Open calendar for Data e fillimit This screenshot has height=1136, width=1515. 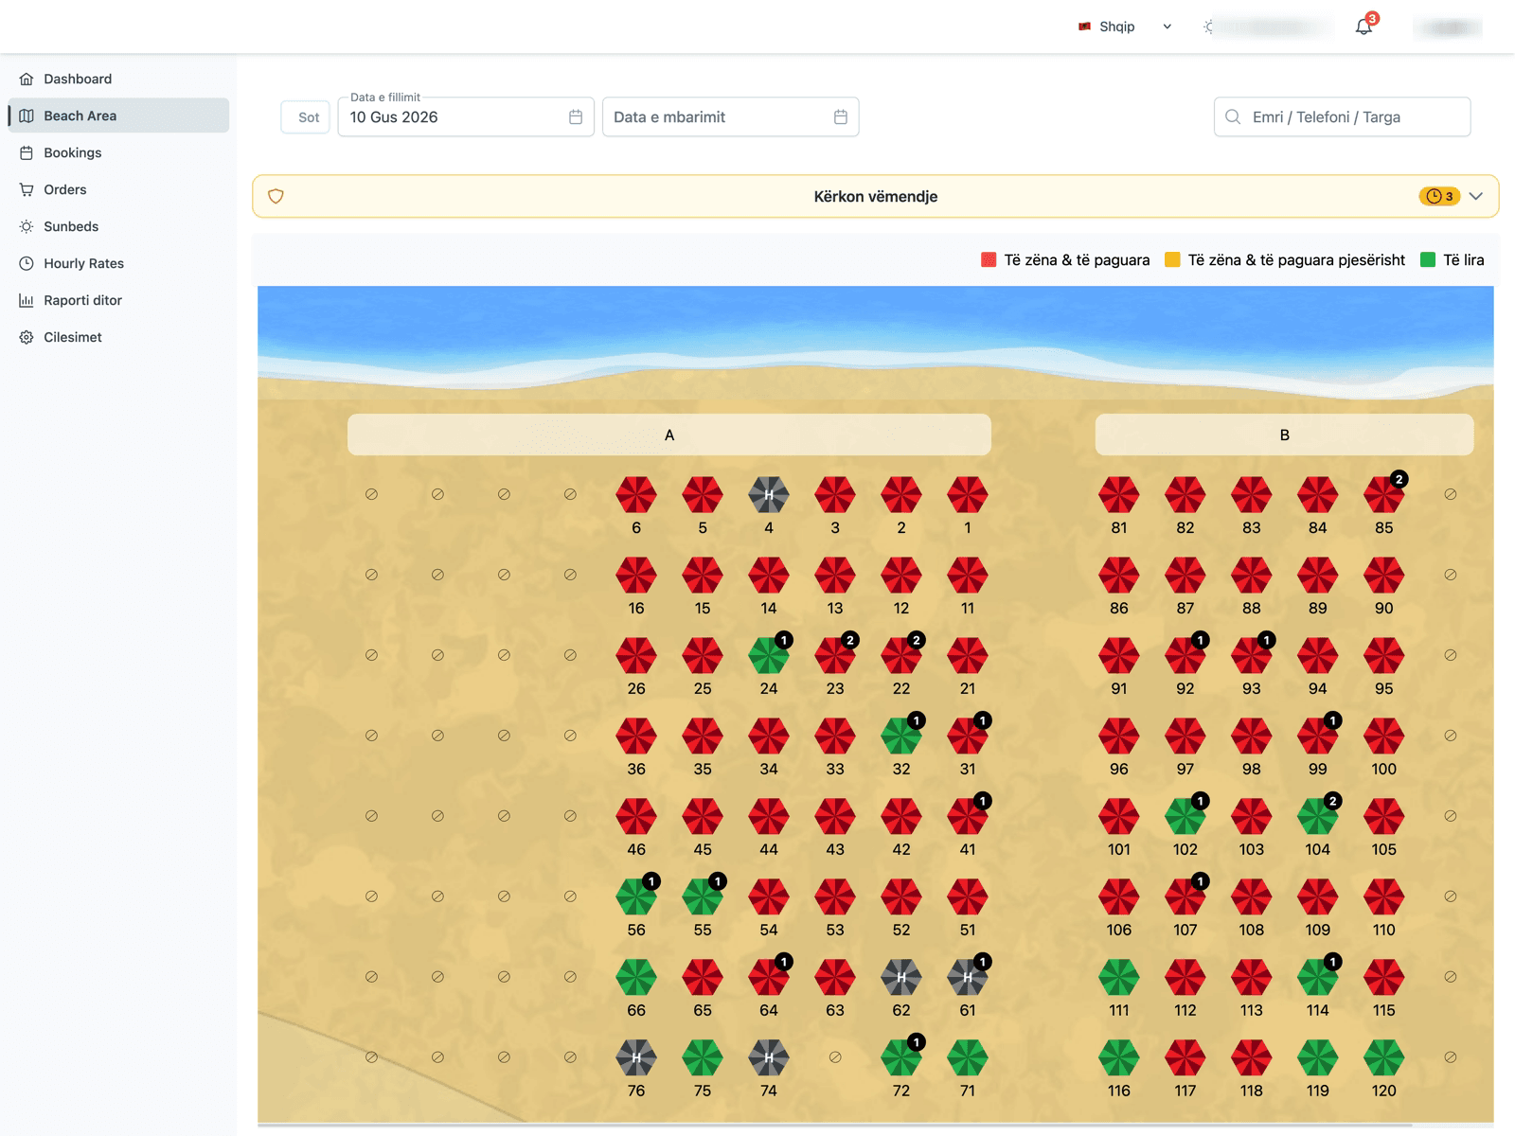coord(576,117)
